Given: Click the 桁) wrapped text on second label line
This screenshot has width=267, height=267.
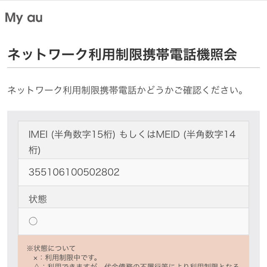Looking at the screenshot, I should click(x=35, y=150).
